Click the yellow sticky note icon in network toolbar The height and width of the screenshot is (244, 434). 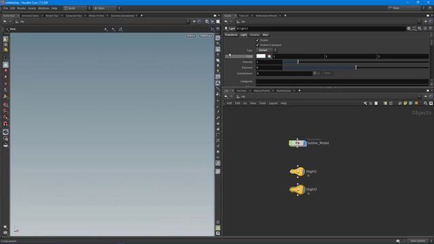pos(406,103)
